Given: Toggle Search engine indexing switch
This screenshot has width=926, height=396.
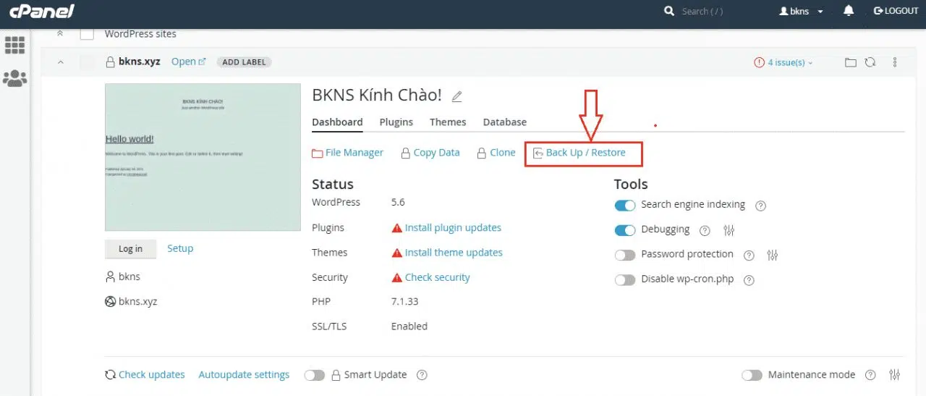Looking at the screenshot, I should 624,206.
